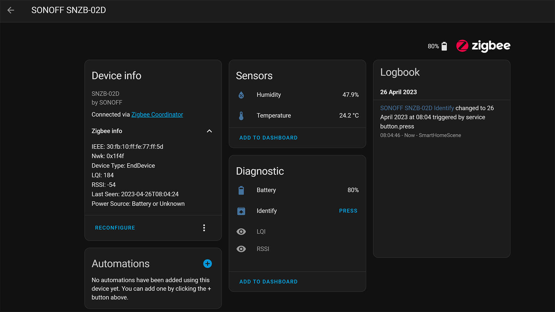555x312 pixels.
Task: Go back using the arrow icon
Action: pos(11,10)
